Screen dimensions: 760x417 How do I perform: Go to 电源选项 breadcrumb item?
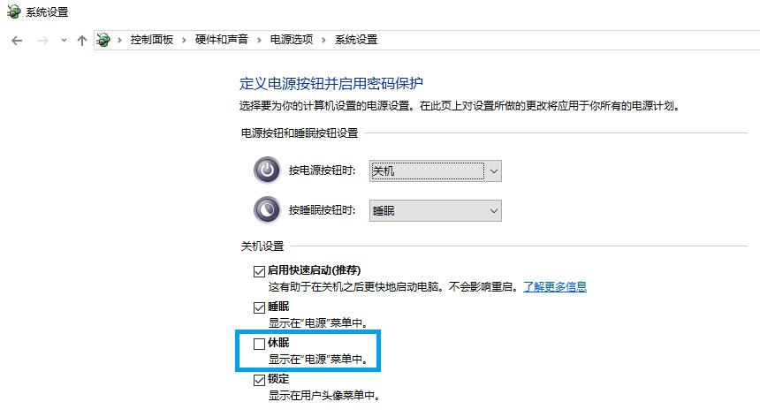click(x=291, y=40)
